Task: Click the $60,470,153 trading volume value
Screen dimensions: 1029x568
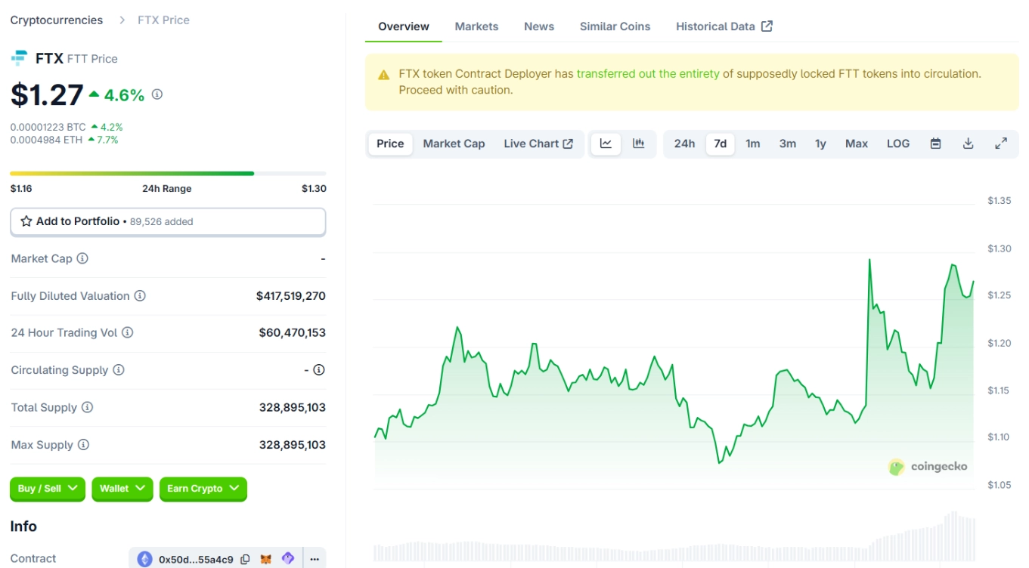Action: (x=292, y=332)
